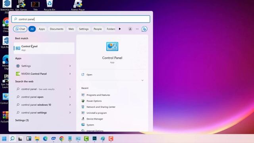Click the taskbar Search icon
This screenshot has width=254, height=143.
tap(12, 139)
